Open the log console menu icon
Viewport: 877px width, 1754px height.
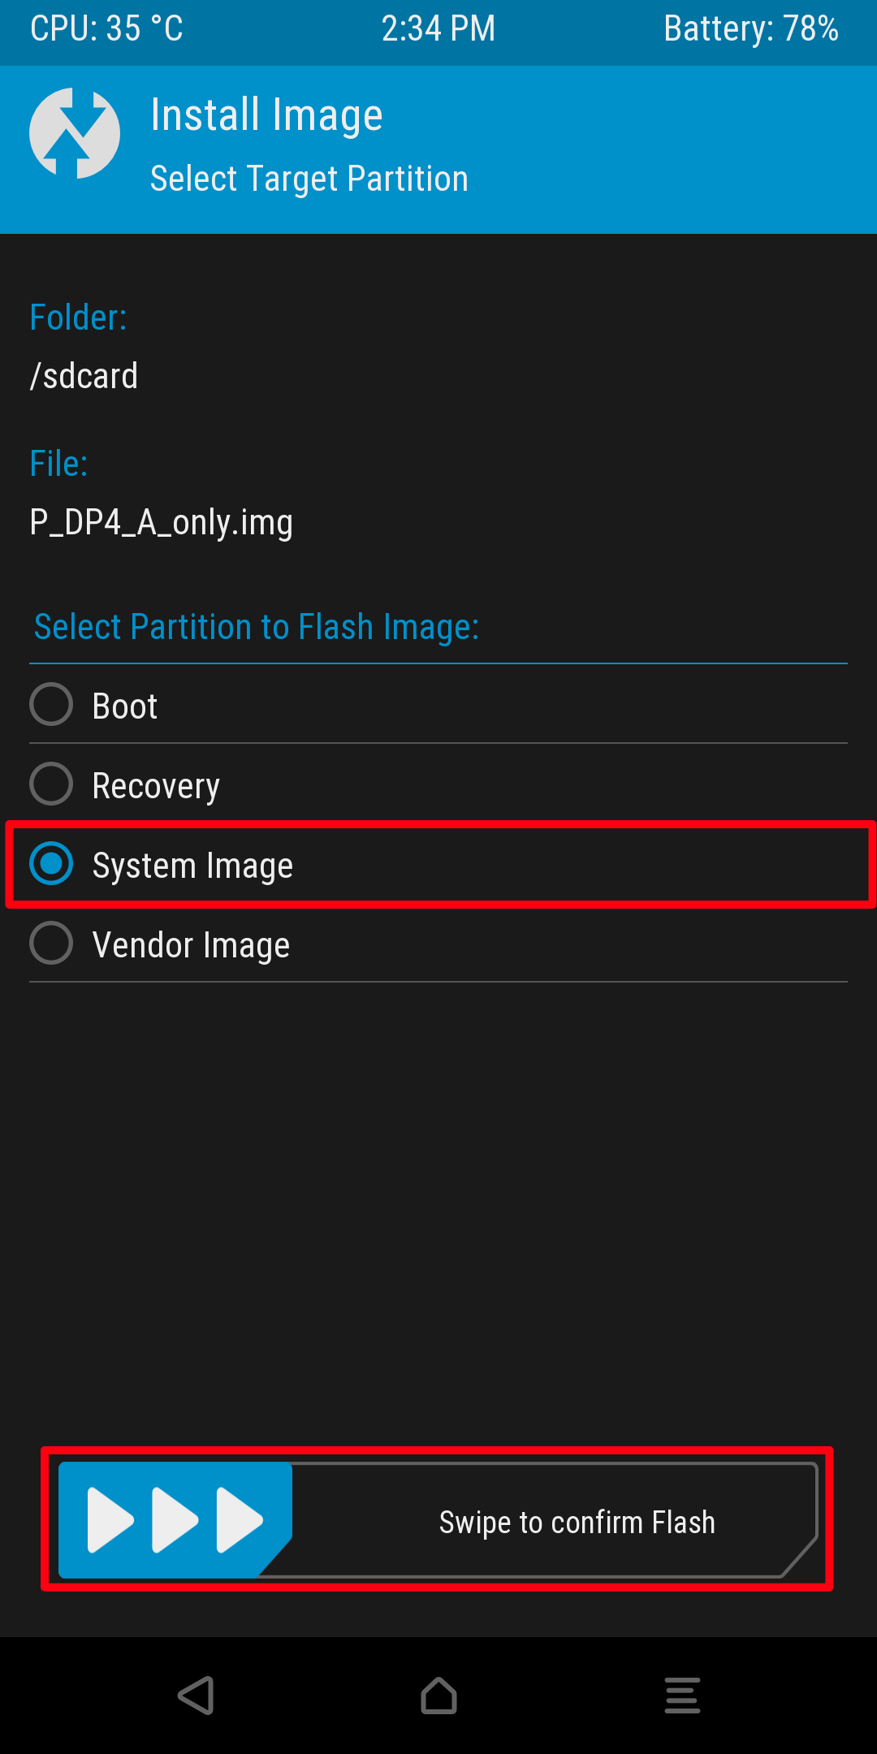tap(682, 1696)
